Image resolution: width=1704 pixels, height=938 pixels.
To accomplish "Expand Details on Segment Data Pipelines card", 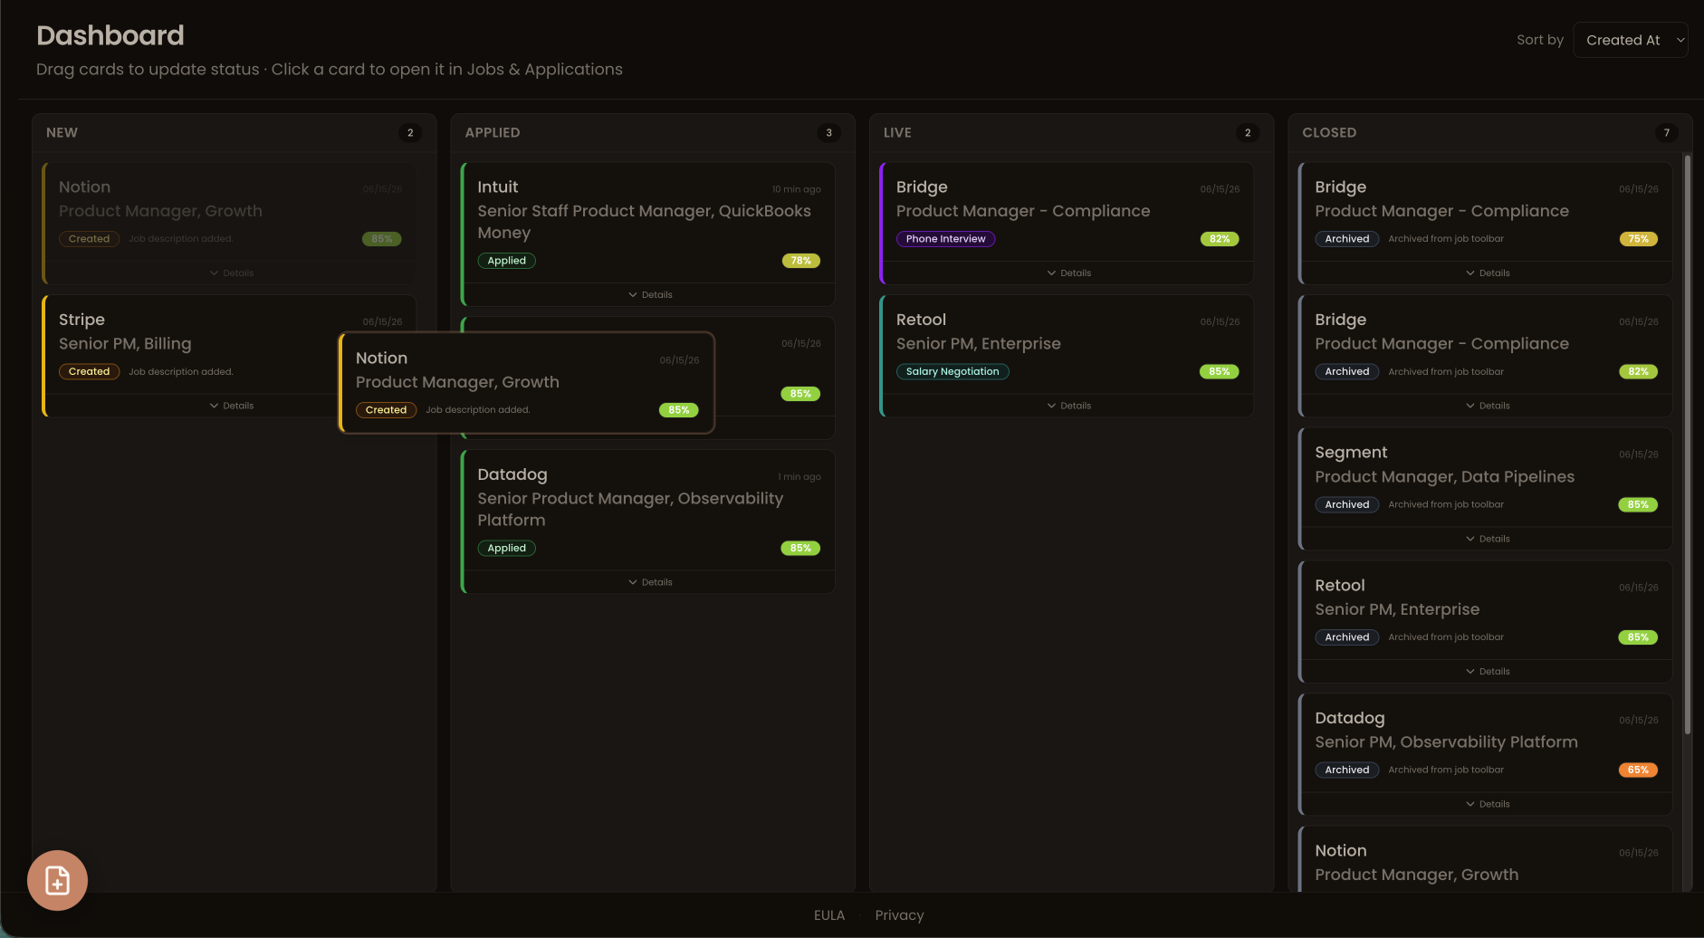I will pos(1488,539).
